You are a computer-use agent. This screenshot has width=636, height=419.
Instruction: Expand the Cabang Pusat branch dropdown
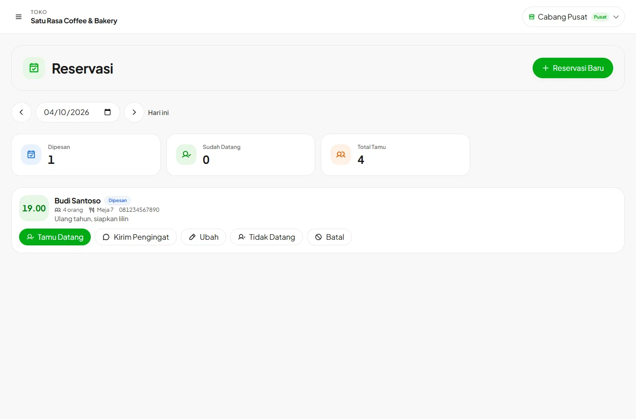(574, 17)
